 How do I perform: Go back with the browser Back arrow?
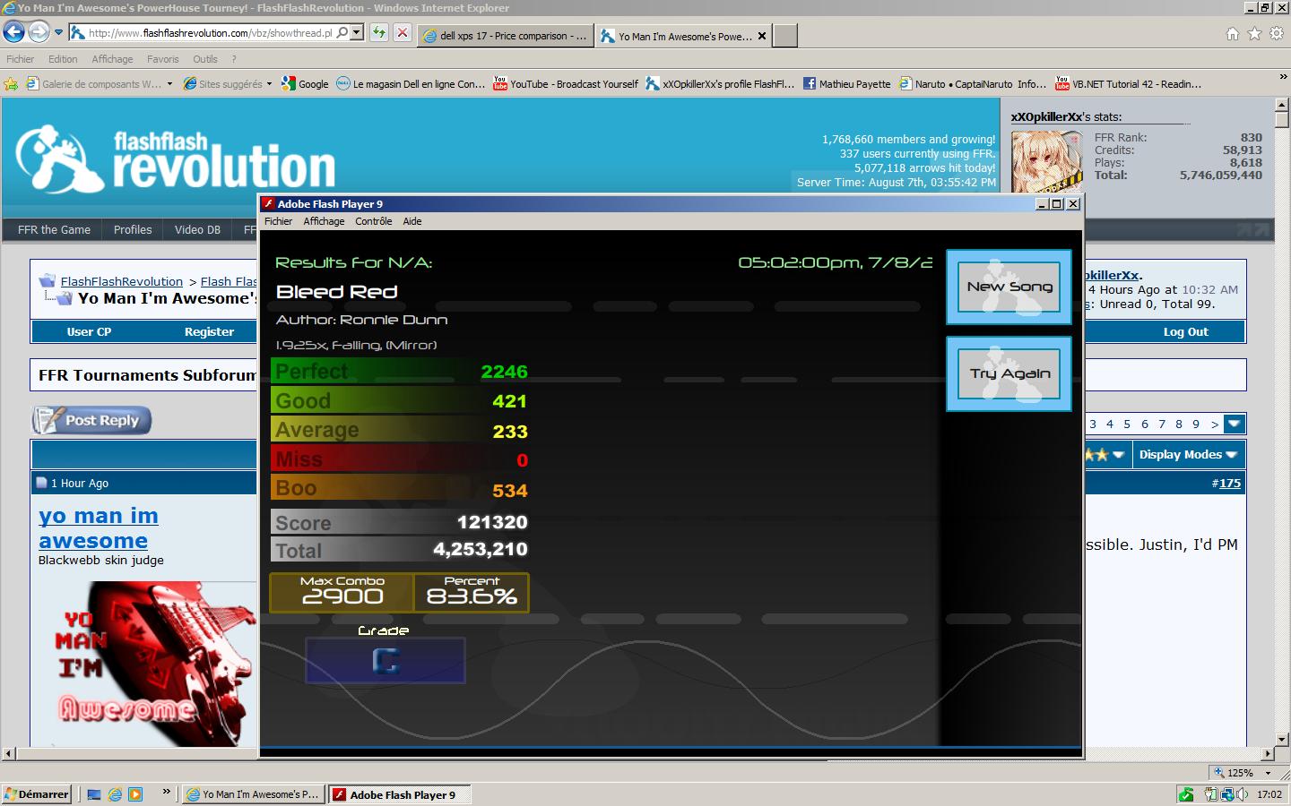point(13,33)
